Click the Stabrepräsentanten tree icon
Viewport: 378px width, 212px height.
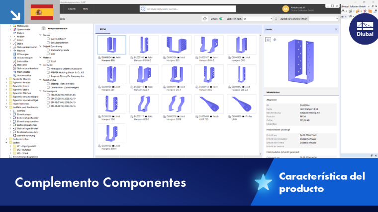pyautogui.click(x=14, y=47)
